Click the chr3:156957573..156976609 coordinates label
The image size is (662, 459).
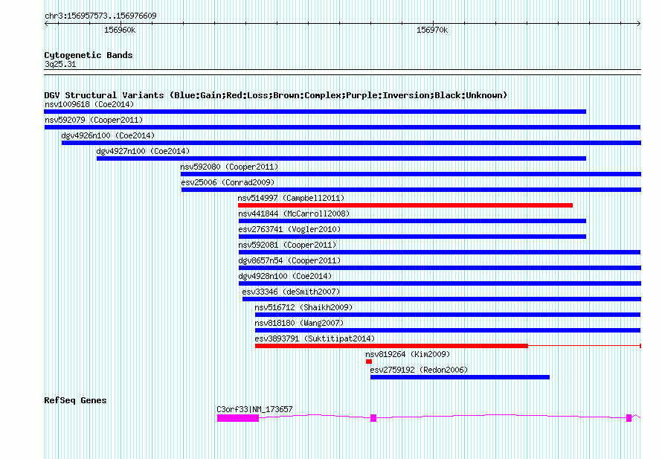pos(100,16)
